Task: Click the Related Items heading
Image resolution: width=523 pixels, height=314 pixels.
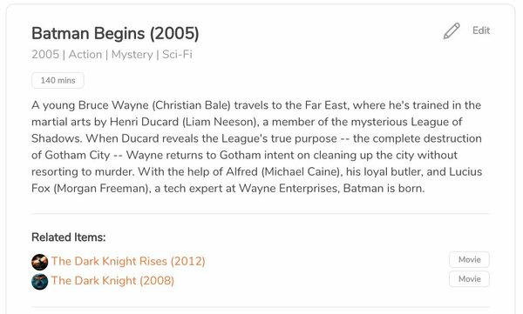Action: coord(68,237)
